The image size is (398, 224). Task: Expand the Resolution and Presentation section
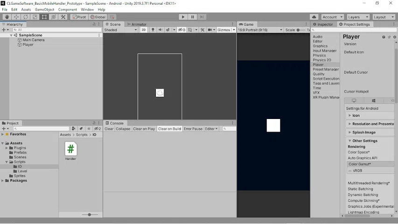[x=371, y=124]
